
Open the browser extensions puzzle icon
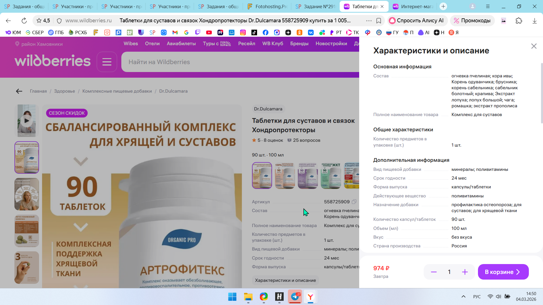click(x=519, y=21)
